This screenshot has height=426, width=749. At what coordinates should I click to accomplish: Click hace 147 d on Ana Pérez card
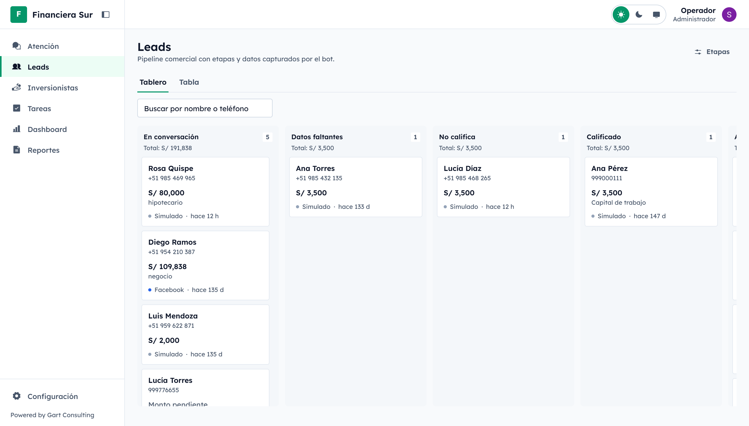[x=649, y=216]
